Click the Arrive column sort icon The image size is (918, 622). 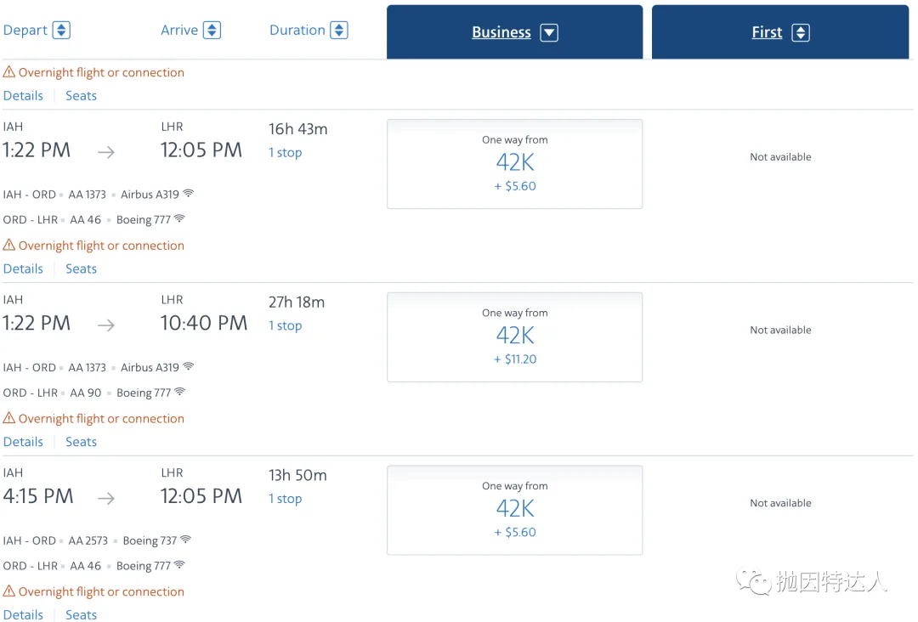212,31
